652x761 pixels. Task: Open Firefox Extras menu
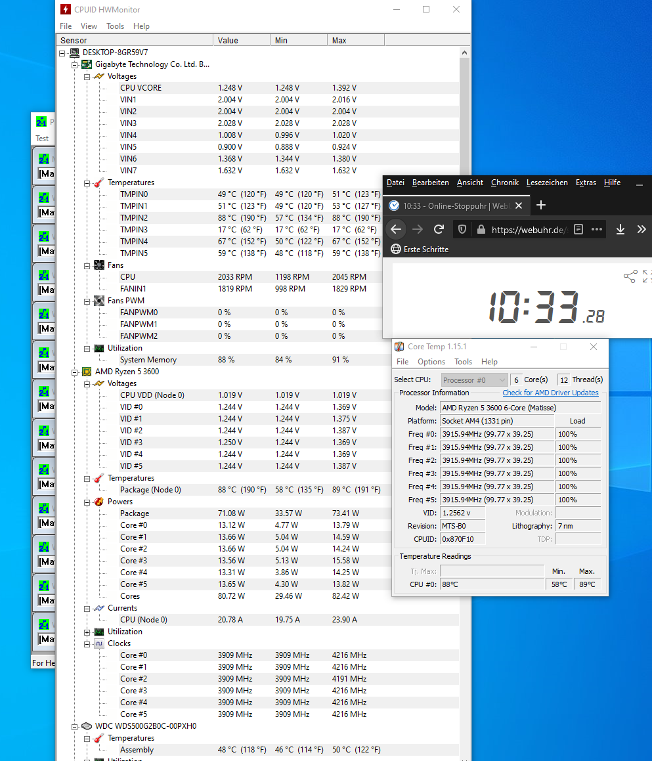(x=586, y=183)
